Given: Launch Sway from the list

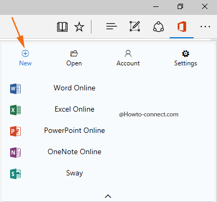Looking at the screenshot, I should tap(74, 173).
